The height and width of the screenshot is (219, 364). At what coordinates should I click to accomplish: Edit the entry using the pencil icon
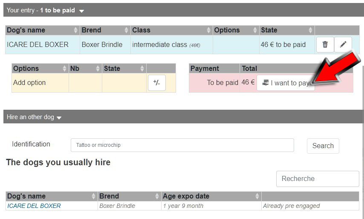343,44
